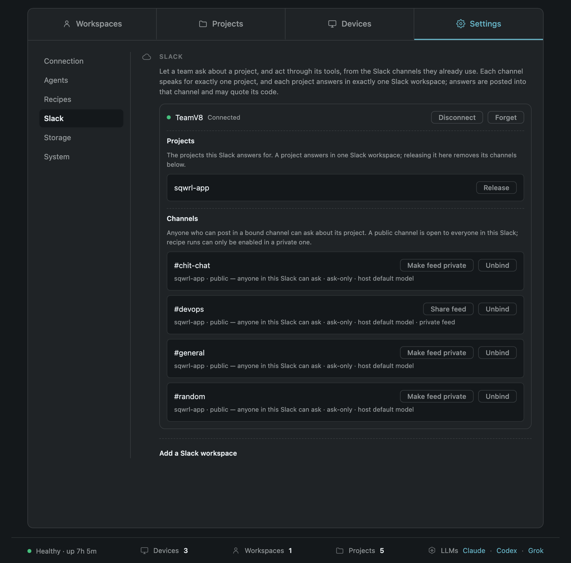Click the cloud icon beside SLACK heading
The width and height of the screenshot is (571, 563).
coord(146,57)
